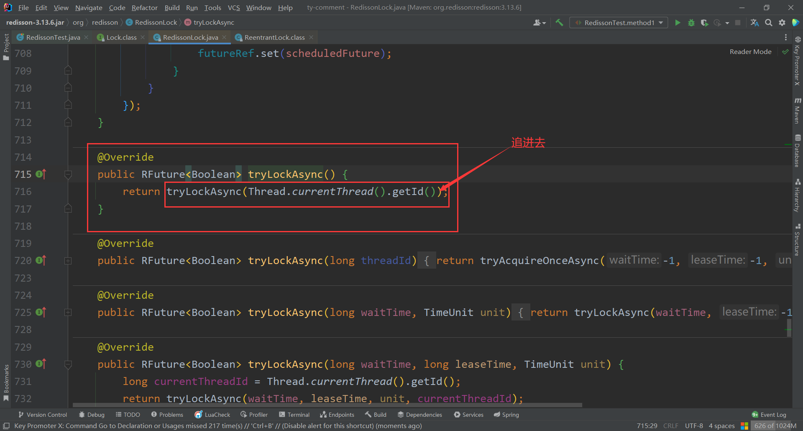
Task: Click the override gutter icon on line 730
Action: click(x=41, y=364)
